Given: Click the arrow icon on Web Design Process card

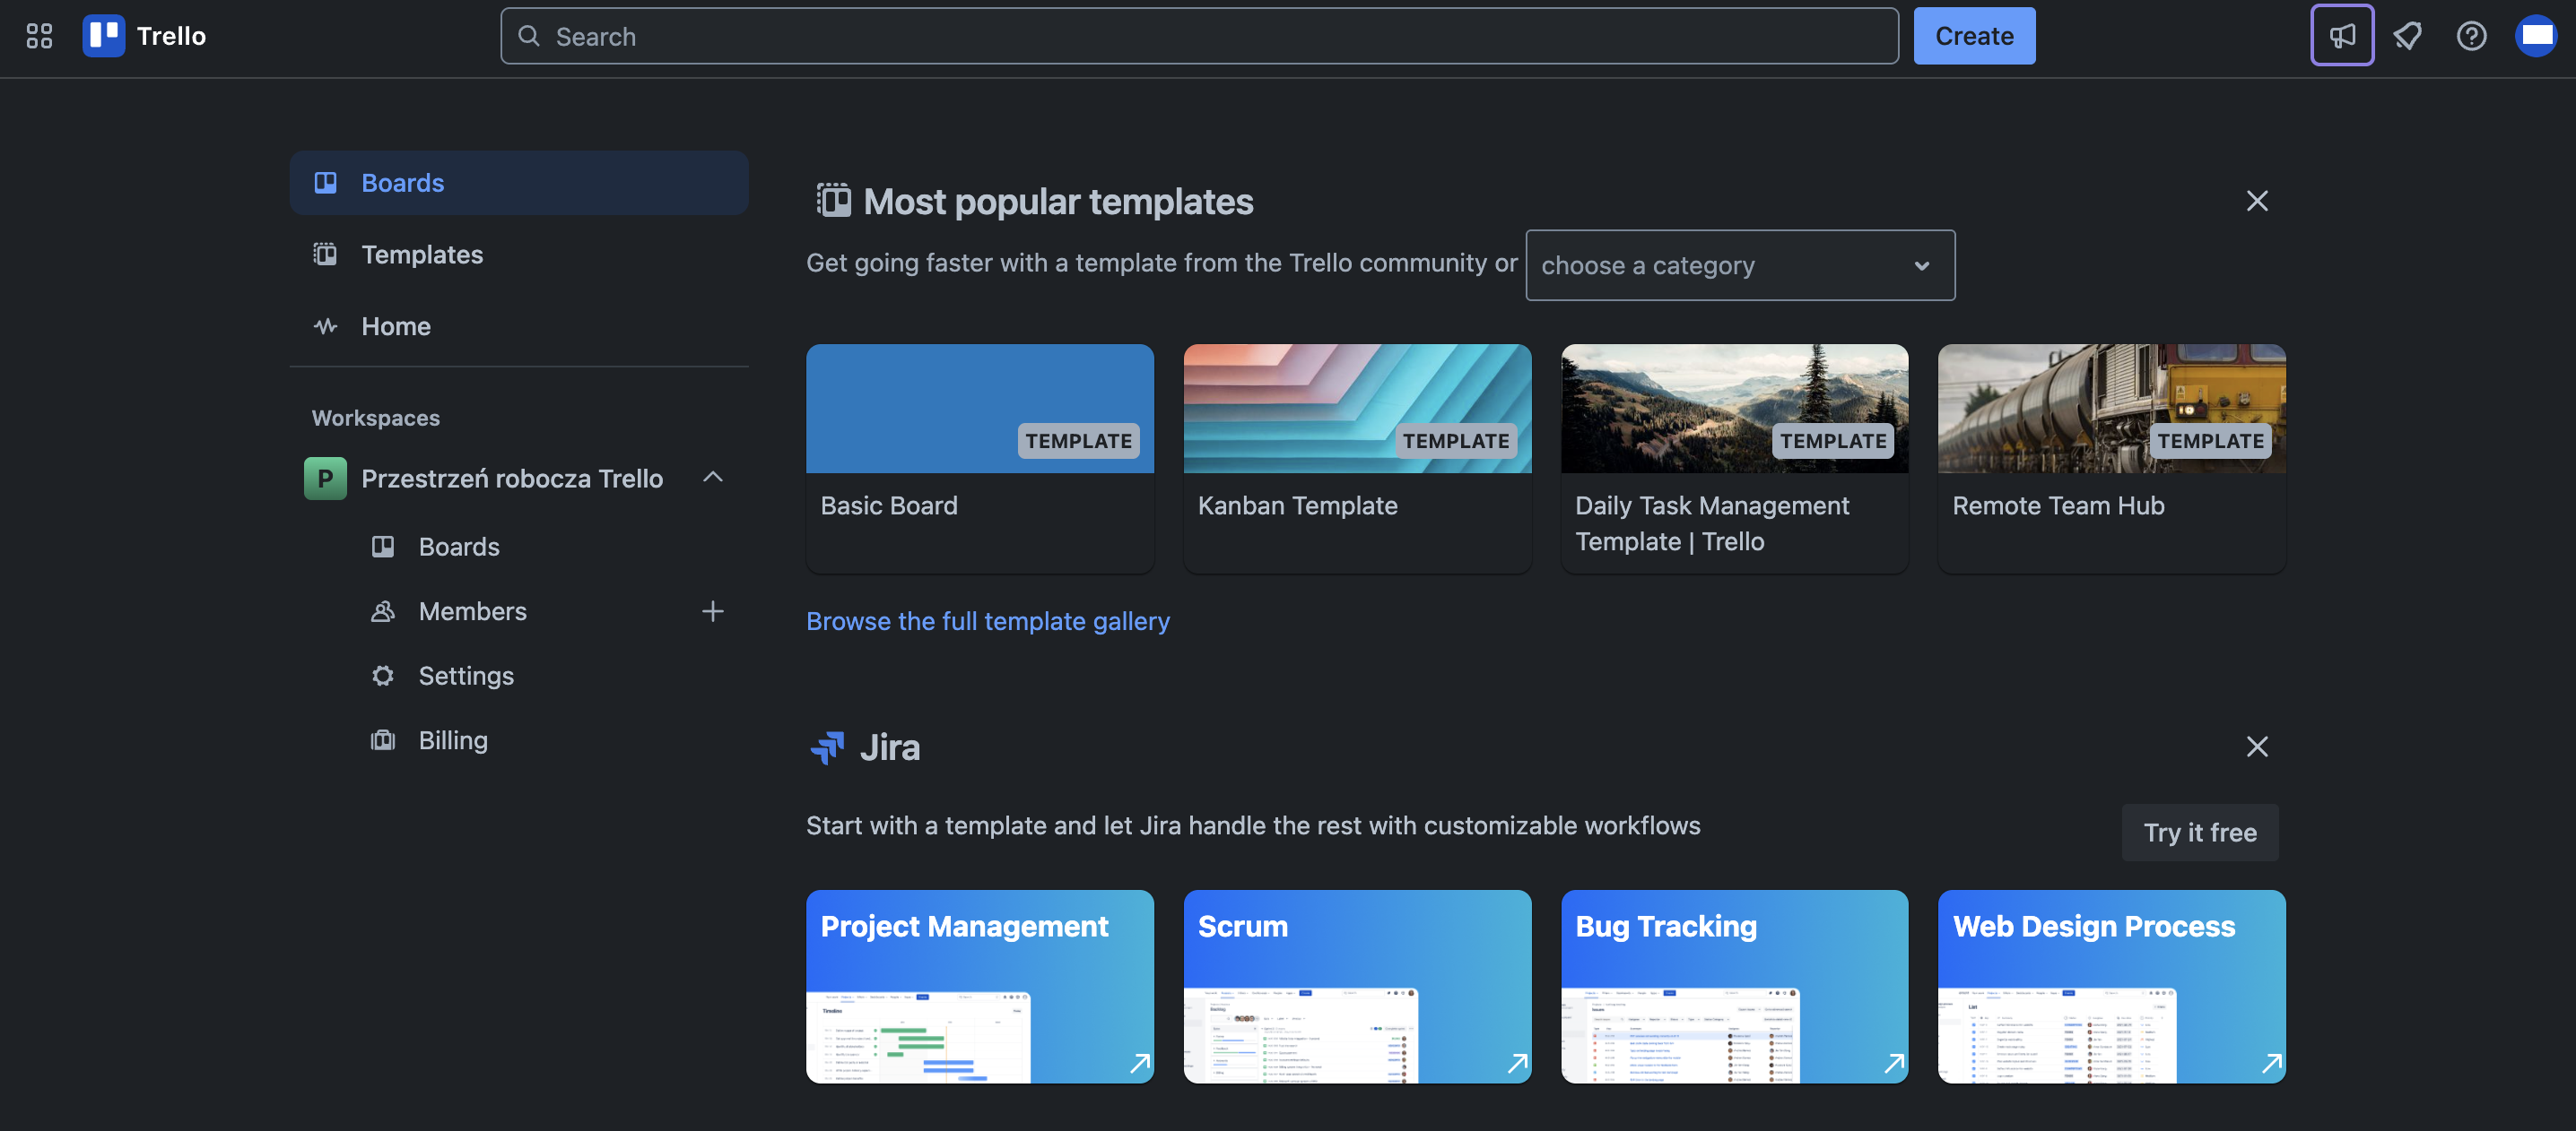Looking at the screenshot, I should point(2272,1063).
